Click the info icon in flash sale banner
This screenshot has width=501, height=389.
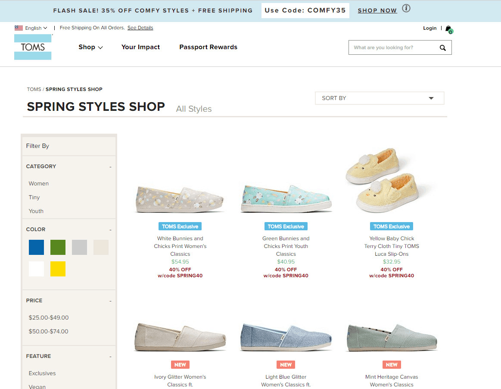tap(406, 8)
